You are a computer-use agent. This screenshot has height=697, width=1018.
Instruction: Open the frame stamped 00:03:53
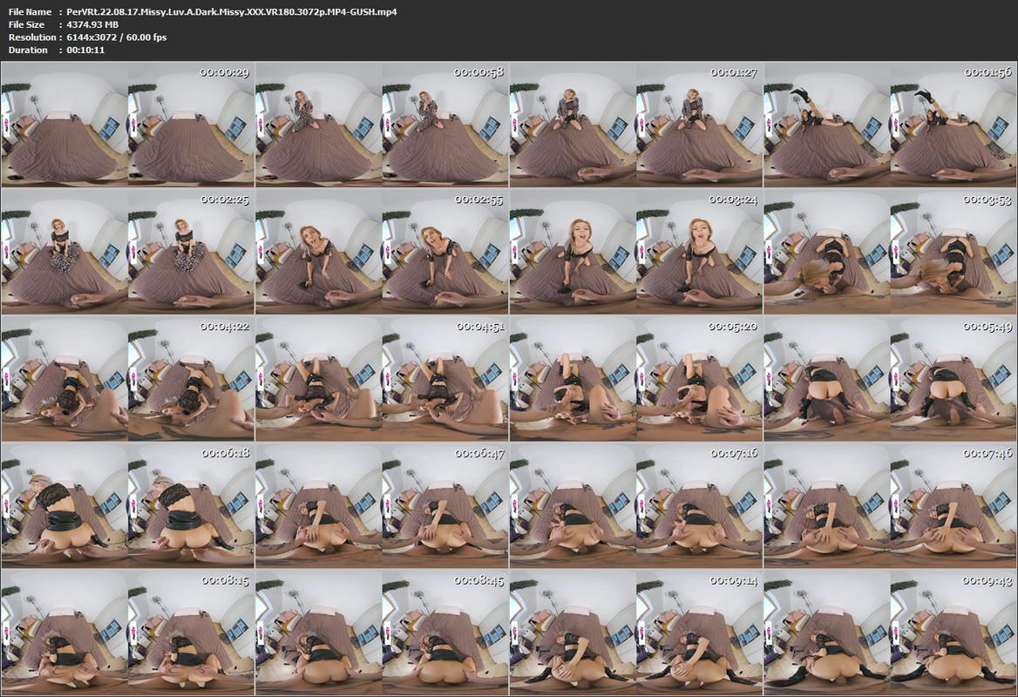coord(891,251)
